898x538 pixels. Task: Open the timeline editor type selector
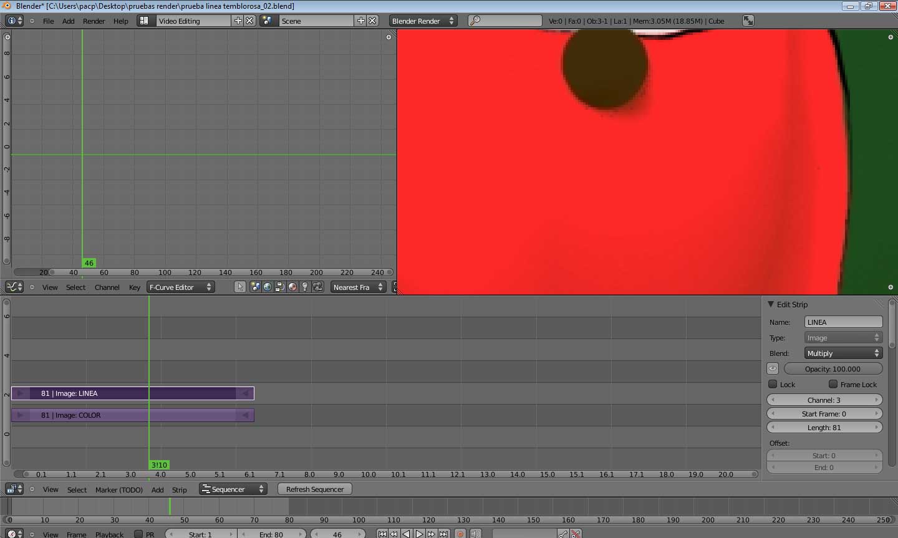coord(14,534)
